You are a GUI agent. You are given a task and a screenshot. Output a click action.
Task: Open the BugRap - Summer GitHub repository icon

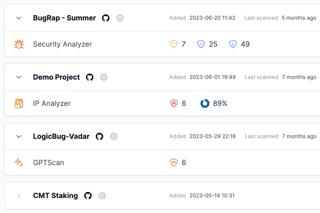[x=106, y=18]
